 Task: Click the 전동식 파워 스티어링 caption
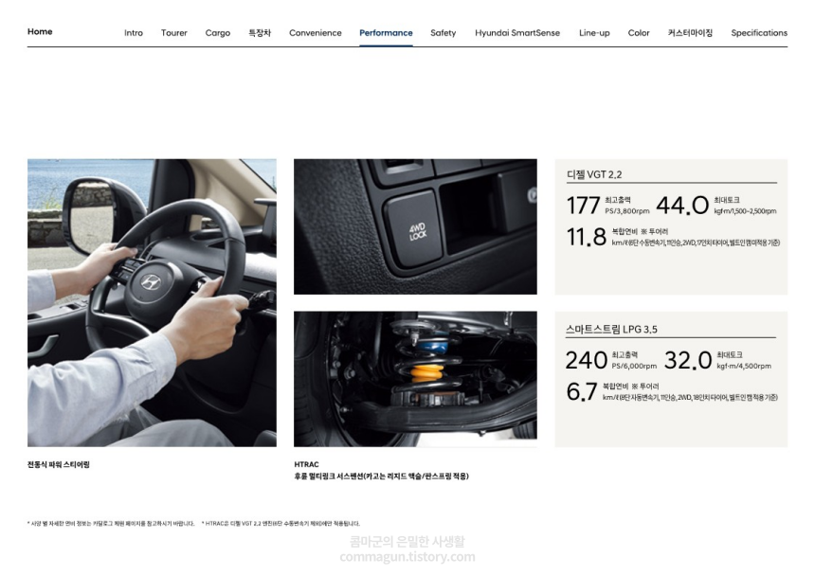pos(58,464)
